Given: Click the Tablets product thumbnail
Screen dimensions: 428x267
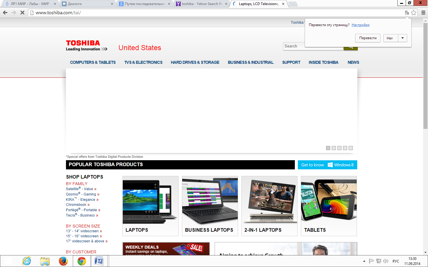Looking at the screenshot, I should pos(329,206).
